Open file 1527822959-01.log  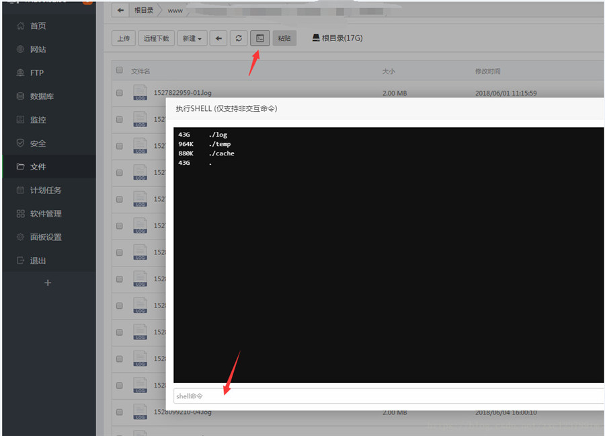point(182,93)
